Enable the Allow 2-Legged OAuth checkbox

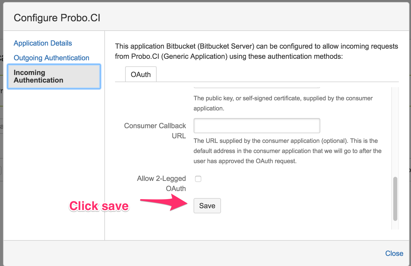198,179
